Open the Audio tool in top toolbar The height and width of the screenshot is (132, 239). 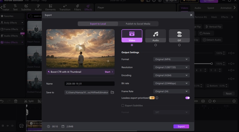(x=38, y=8)
